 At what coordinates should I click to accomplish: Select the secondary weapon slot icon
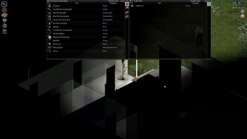point(4,10)
